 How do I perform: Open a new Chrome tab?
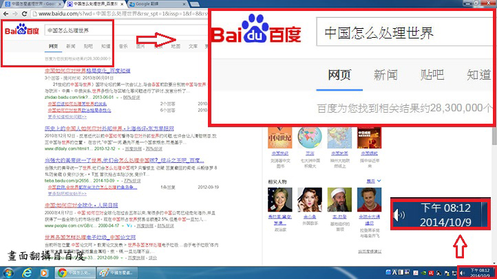pyautogui.click(x=194, y=4)
